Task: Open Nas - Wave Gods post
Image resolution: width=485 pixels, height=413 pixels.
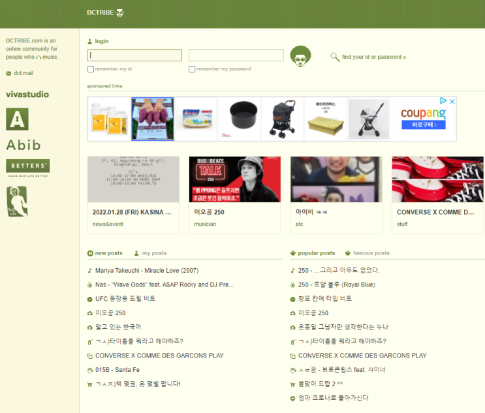Action: pos(164,284)
